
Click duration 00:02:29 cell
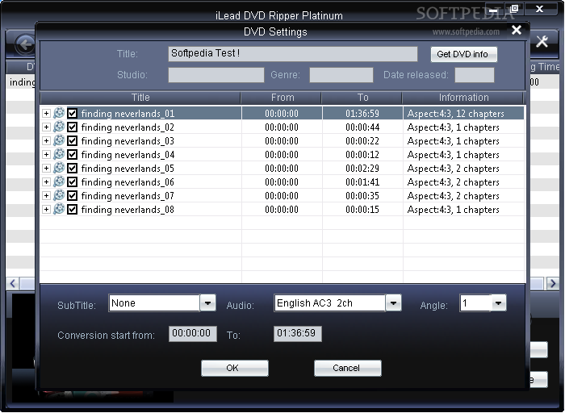(362, 168)
